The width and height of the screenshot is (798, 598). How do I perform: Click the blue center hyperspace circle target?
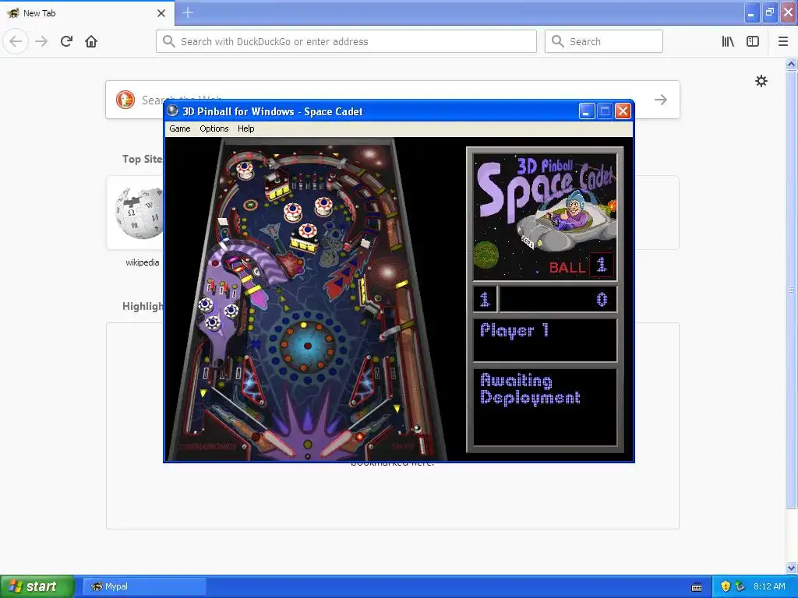coord(307,346)
